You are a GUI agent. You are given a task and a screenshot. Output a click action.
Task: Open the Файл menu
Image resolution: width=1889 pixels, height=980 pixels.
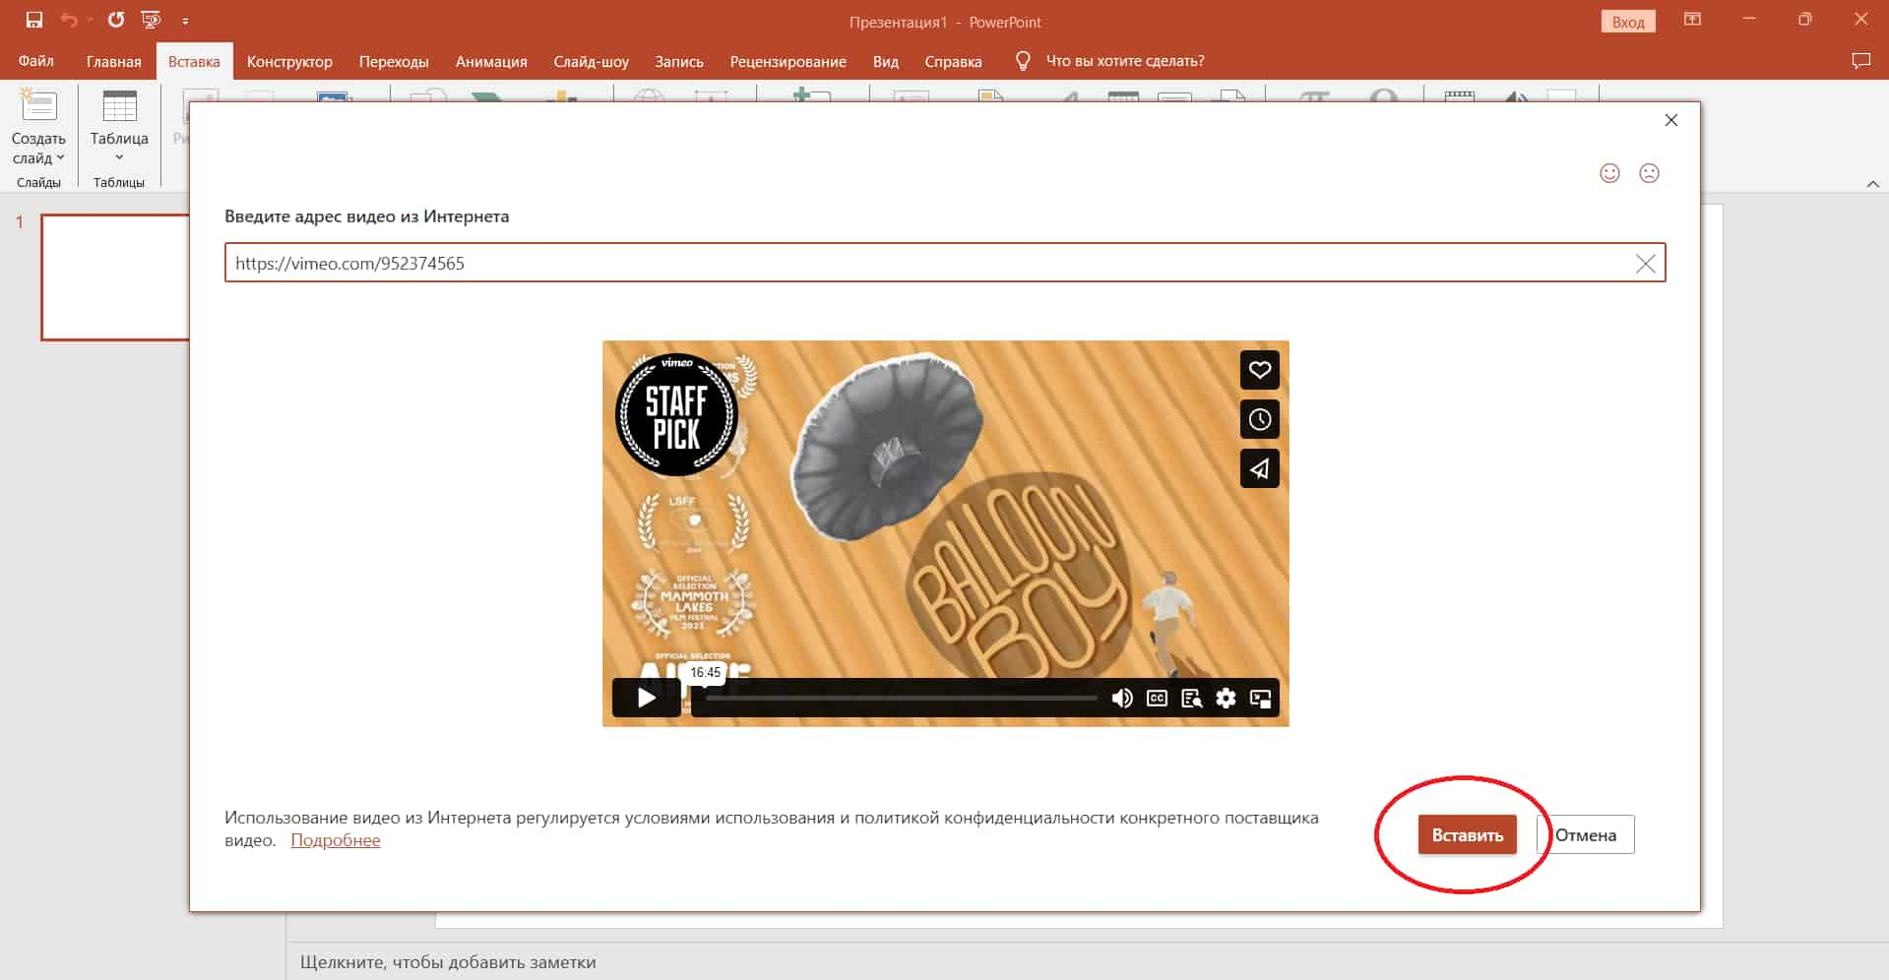click(x=36, y=61)
